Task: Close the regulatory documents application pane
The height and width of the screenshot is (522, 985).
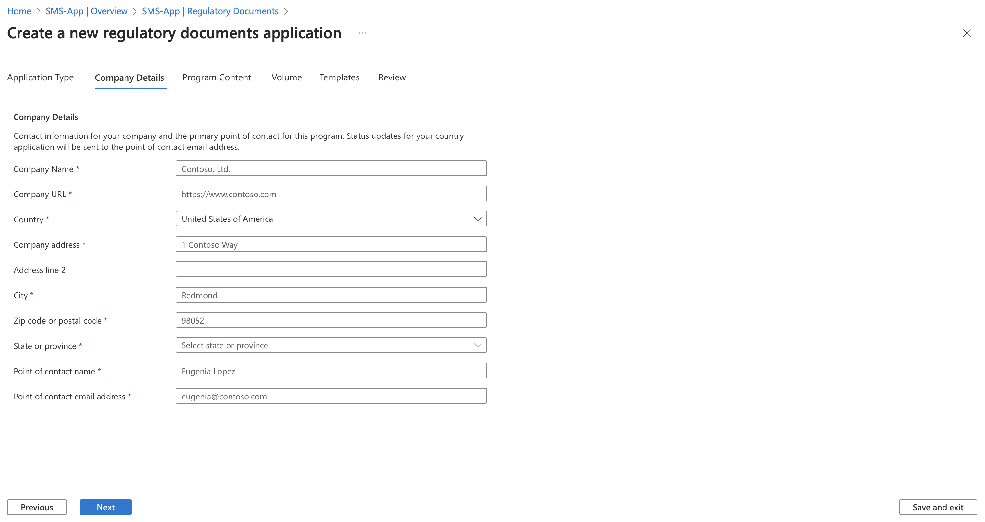Action: (x=966, y=33)
